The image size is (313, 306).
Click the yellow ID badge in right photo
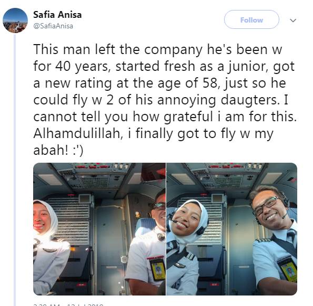pyautogui.click(x=288, y=270)
